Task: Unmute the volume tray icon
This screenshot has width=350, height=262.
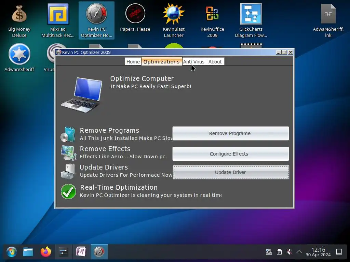Action: point(289,252)
